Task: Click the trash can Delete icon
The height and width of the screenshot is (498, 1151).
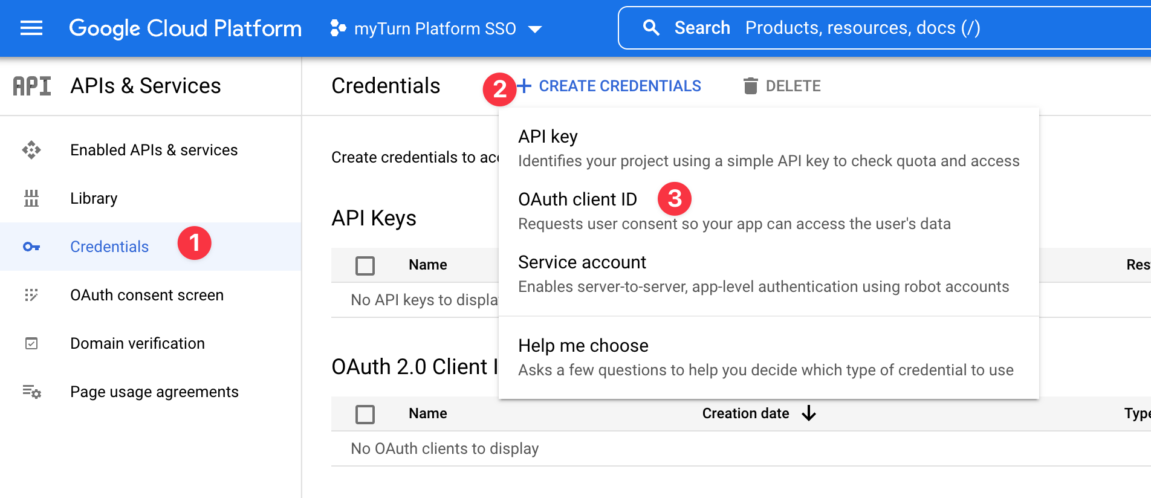Action: (750, 86)
